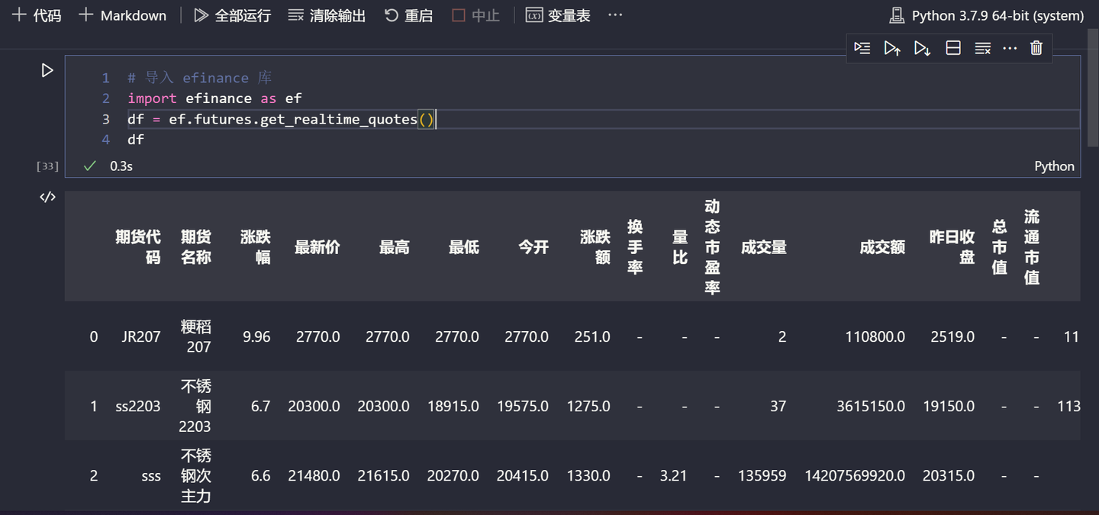Image resolution: width=1099 pixels, height=515 pixels.
Task: Split the current cell
Action: pos(952,47)
